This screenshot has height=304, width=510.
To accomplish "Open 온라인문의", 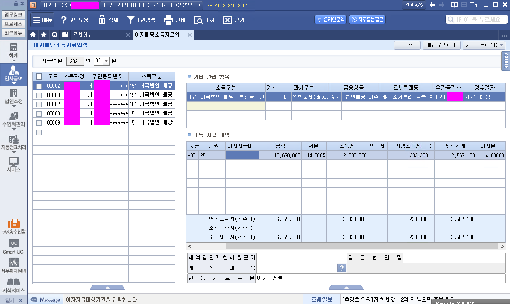I will 330,20.
